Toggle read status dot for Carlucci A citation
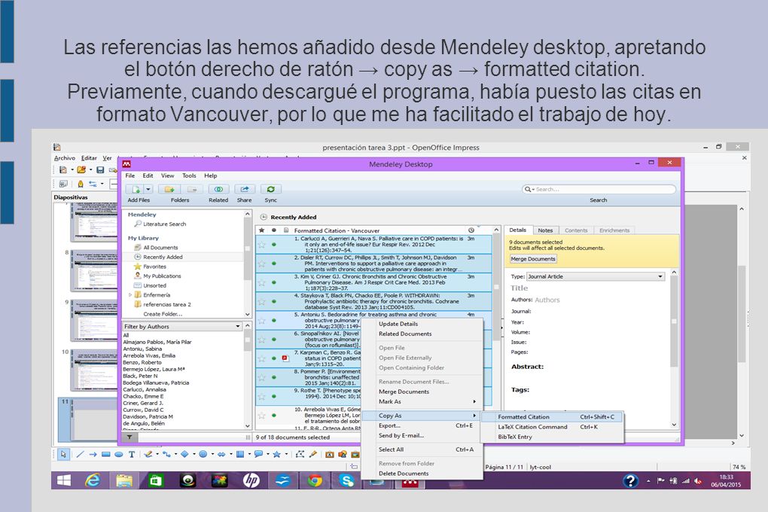The height and width of the screenshot is (512, 768). click(274, 244)
